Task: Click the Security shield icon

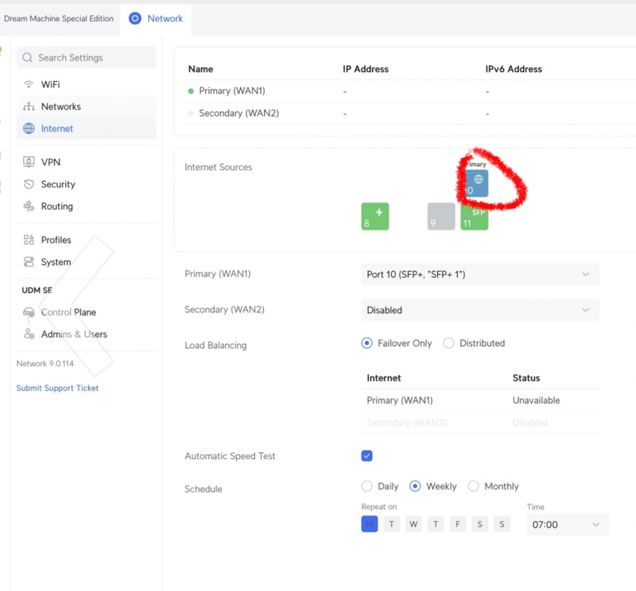Action: 29,184
